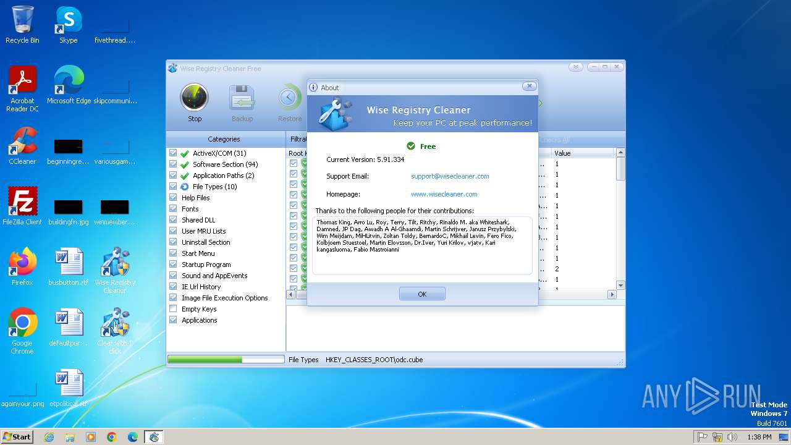Open the support@wisecleaner.com email link
Screen dimensions: 791x445
[450, 176]
